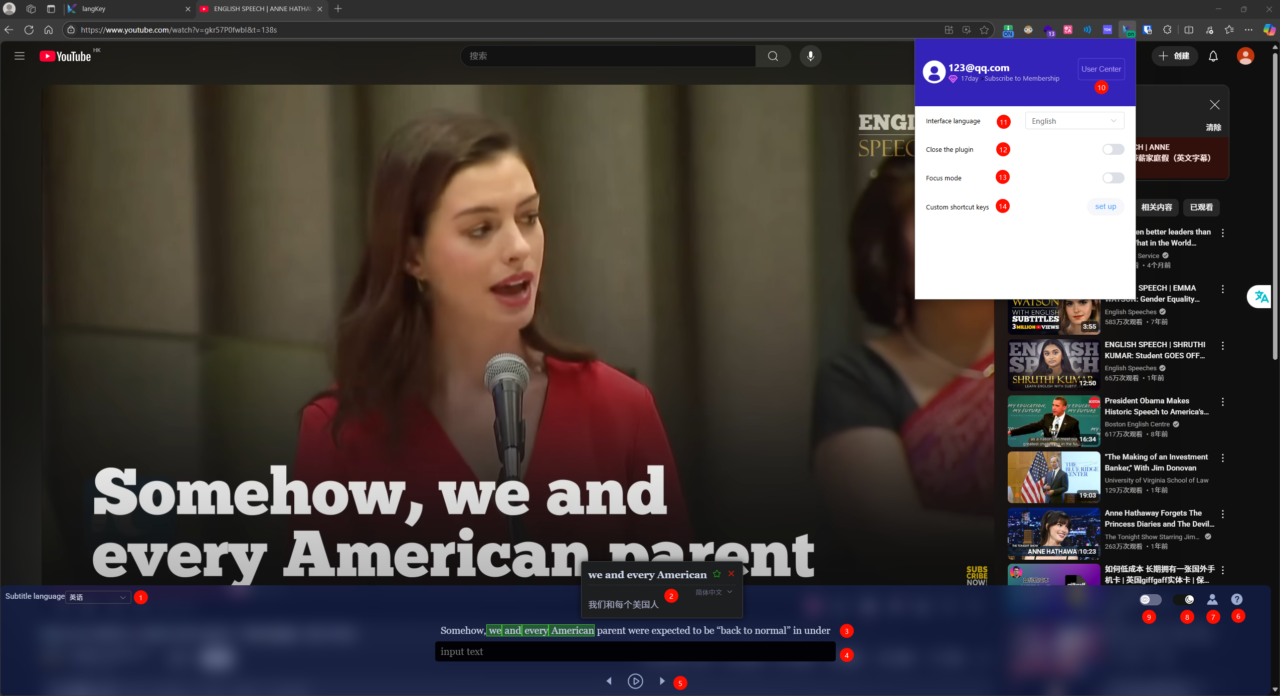The height and width of the screenshot is (696, 1280).
Task: Click the pink translate extension icon
Action: point(1068,30)
